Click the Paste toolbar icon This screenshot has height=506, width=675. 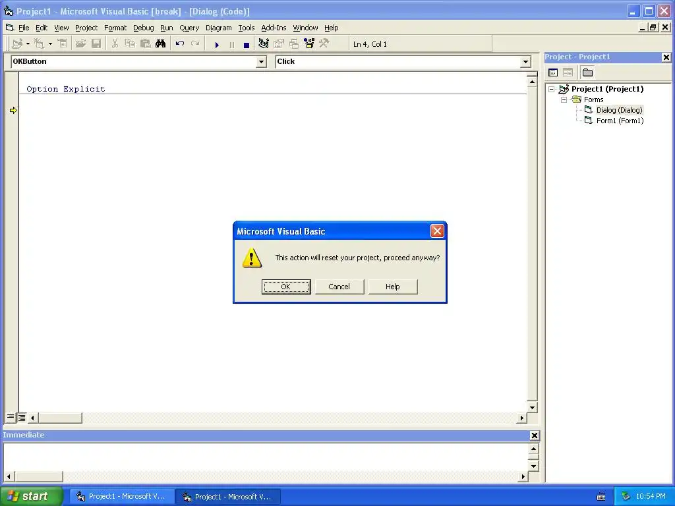coord(146,44)
